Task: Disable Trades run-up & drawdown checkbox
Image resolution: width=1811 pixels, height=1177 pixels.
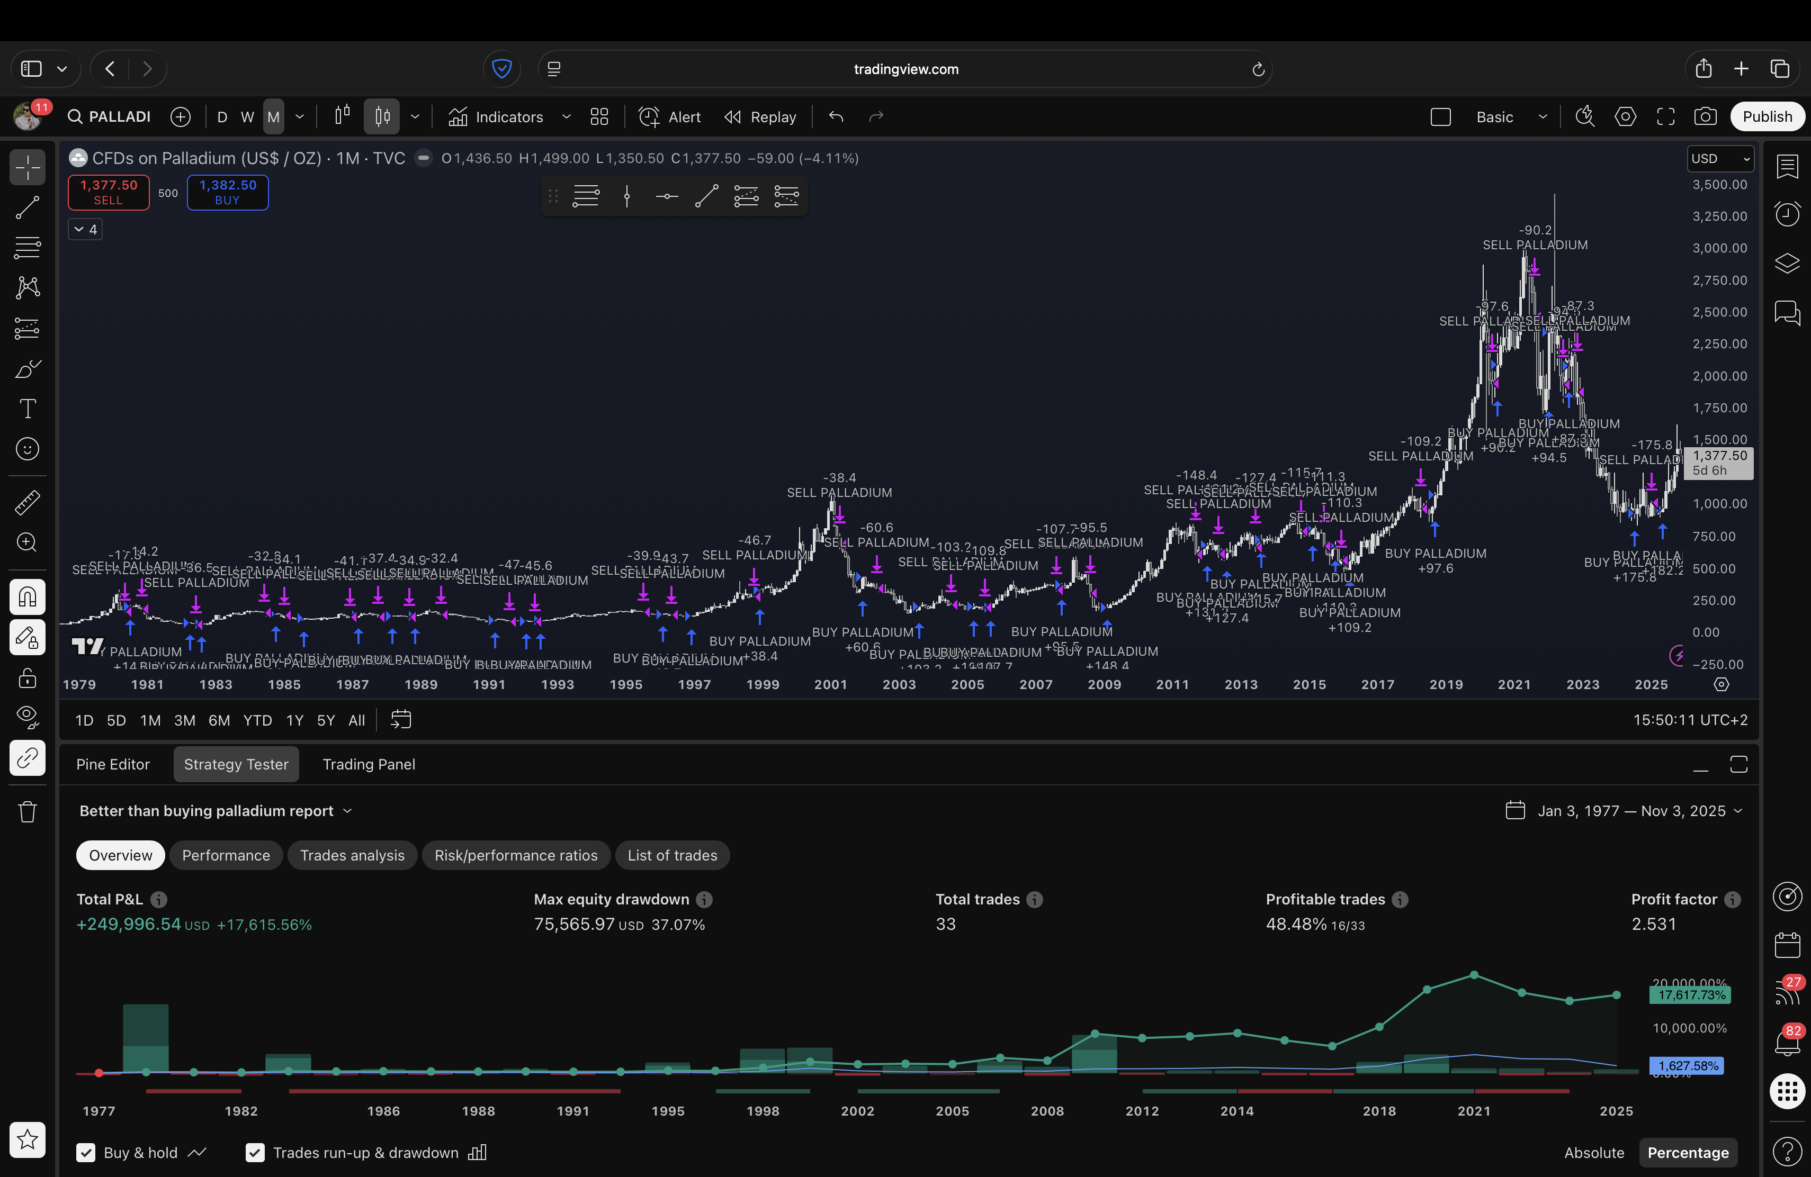Action: 255,1153
